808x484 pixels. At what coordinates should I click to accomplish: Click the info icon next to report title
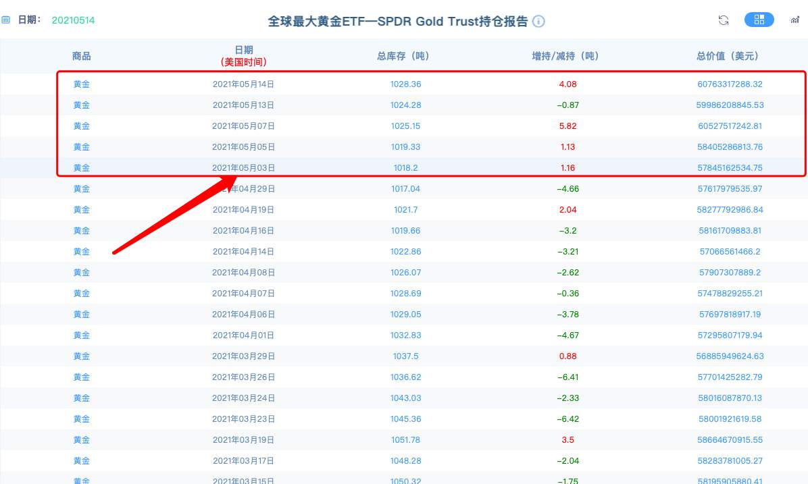click(538, 21)
